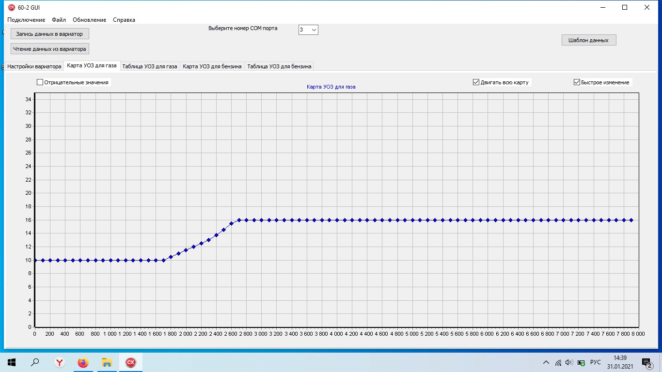Select the curve point at 2600 RPM
This screenshot has width=662, height=372.
tap(231, 223)
